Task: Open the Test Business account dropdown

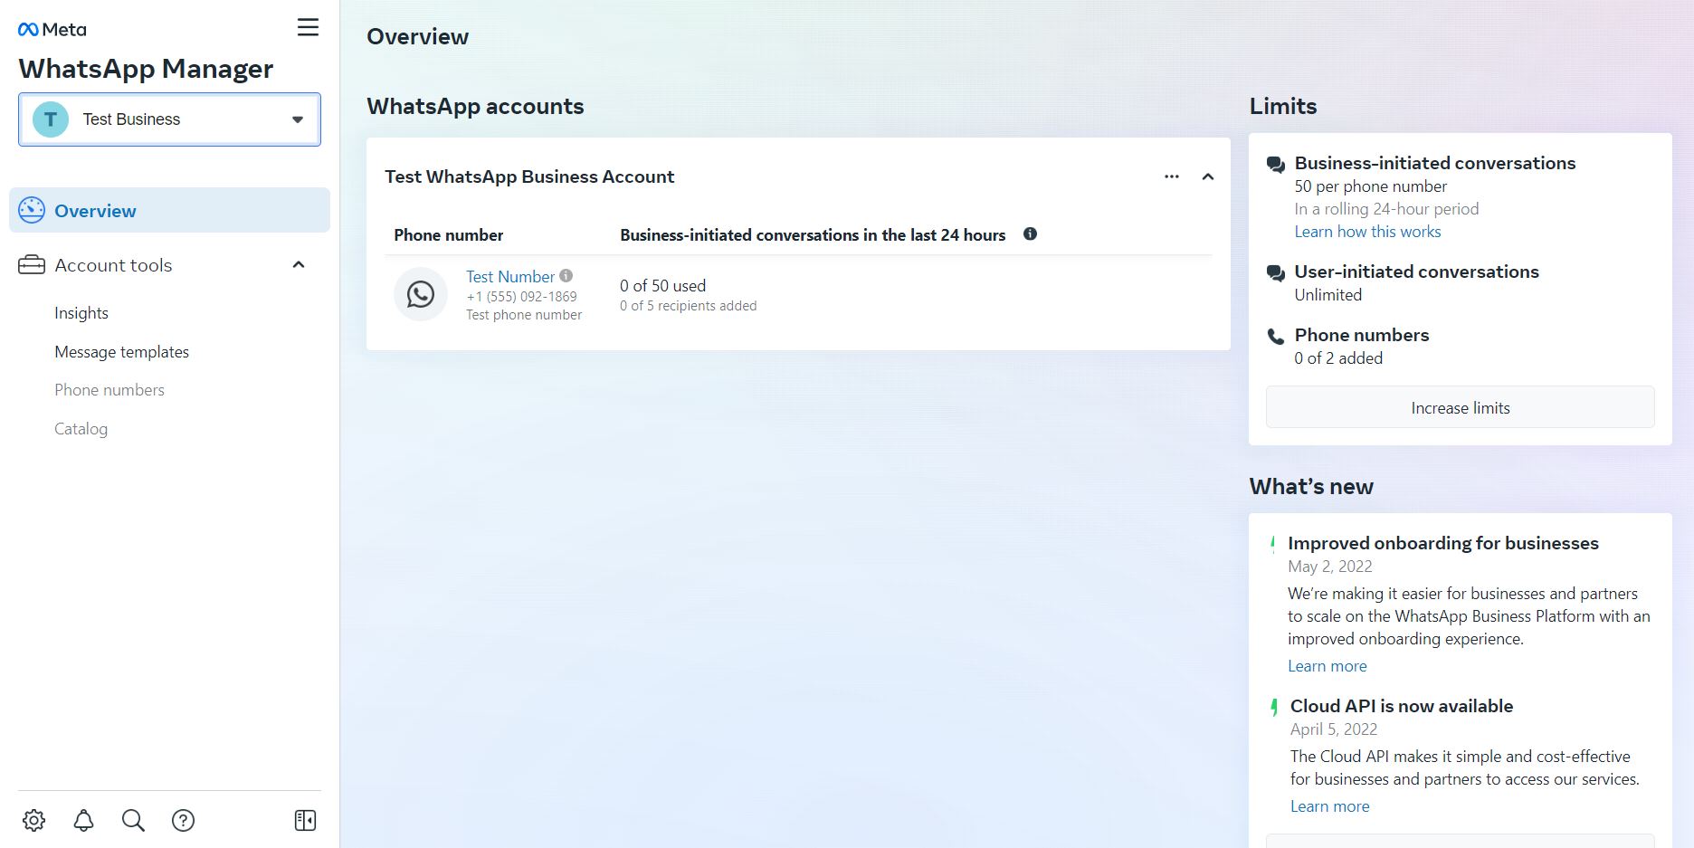Action: click(x=169, y=119)
